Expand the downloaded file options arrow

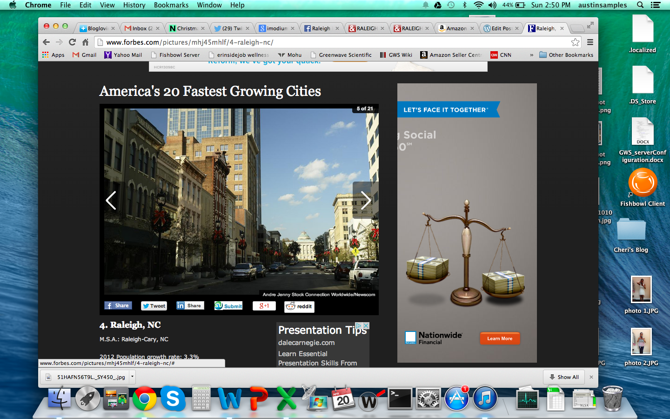(x=132, y=377)
